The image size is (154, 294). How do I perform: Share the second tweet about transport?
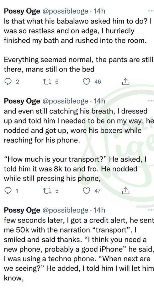click(x=126, y=191)
